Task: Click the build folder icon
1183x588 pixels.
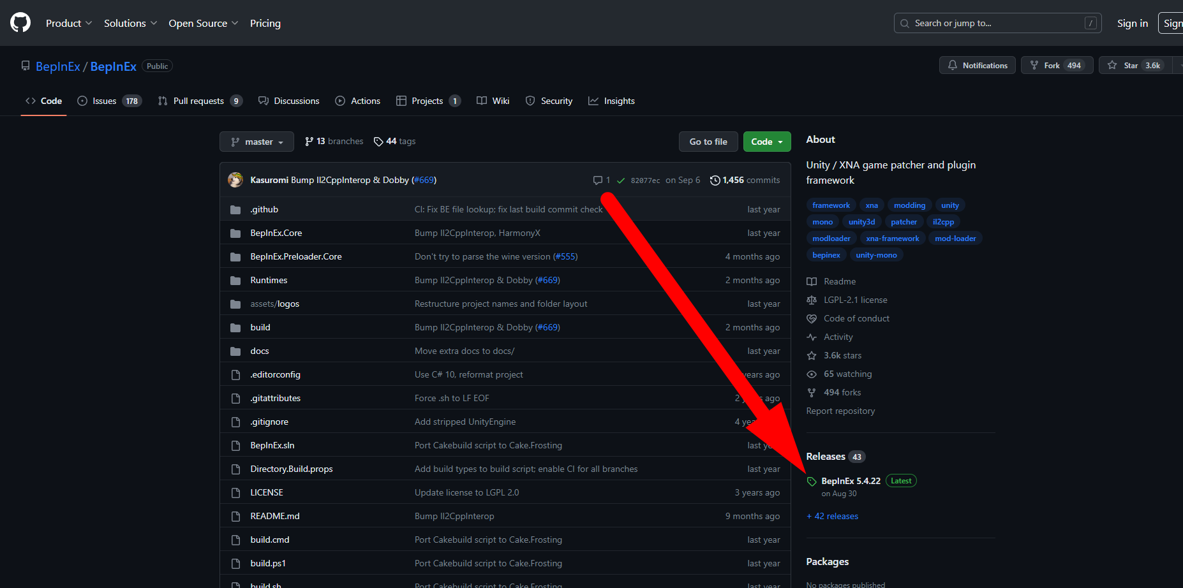Action: point(235,328)
